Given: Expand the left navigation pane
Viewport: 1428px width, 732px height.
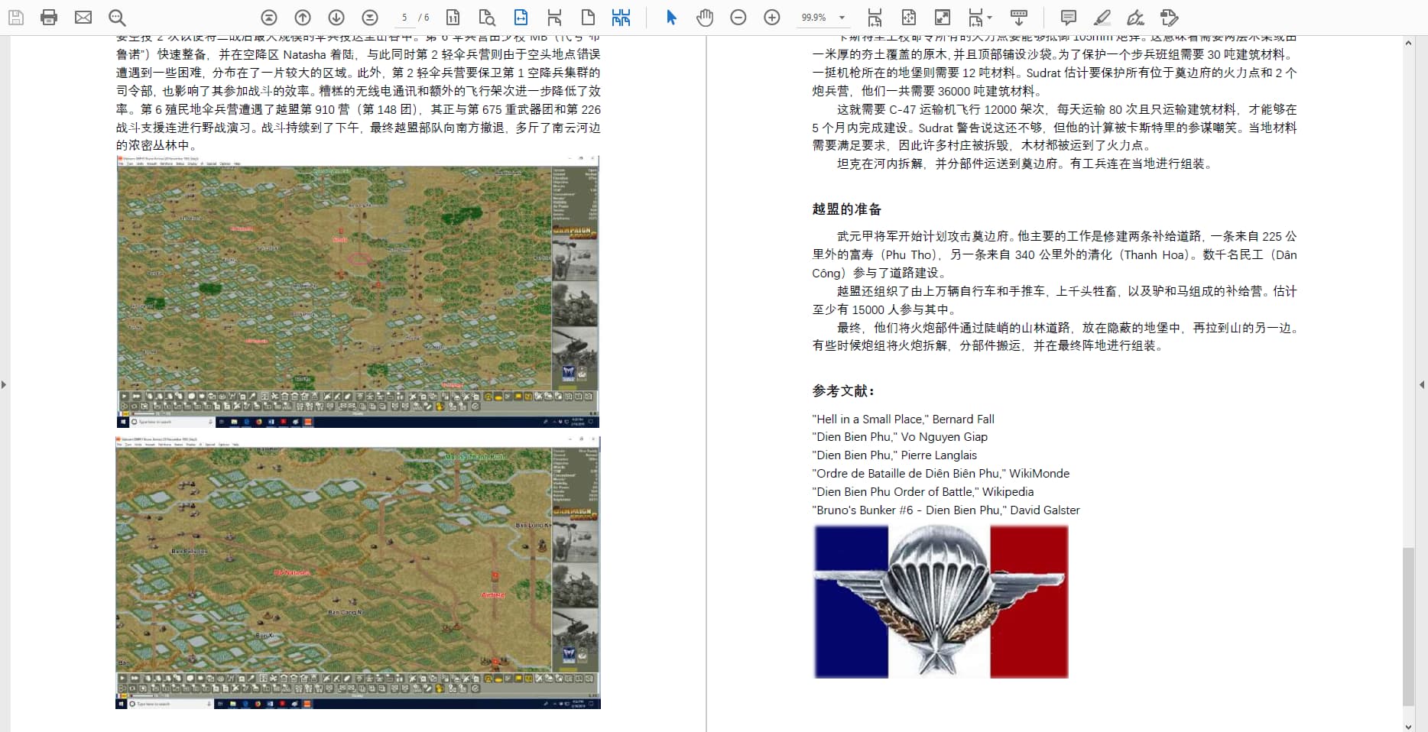Looking at the screenshot, I should pyautogui.click(x=4, y=384).
